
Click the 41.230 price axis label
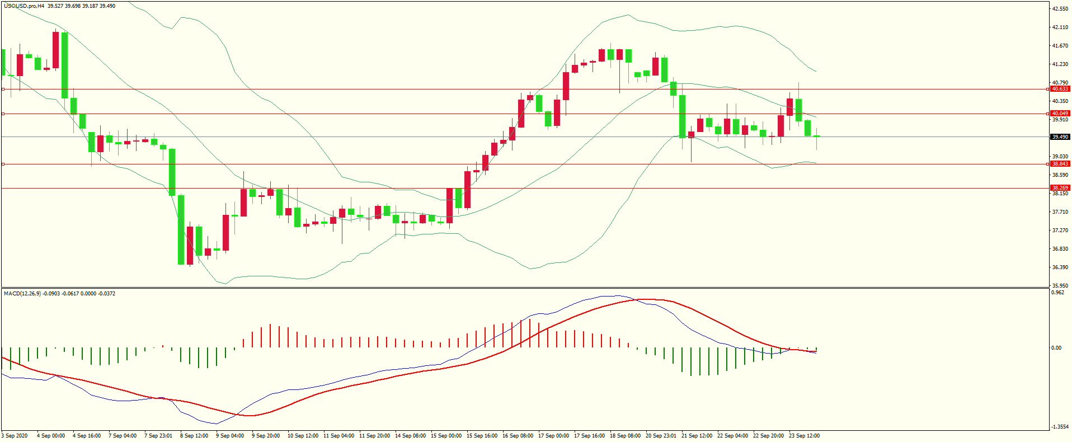[x=1060, y=64]
